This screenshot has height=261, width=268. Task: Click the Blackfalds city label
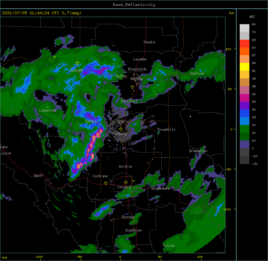[137, 69]
